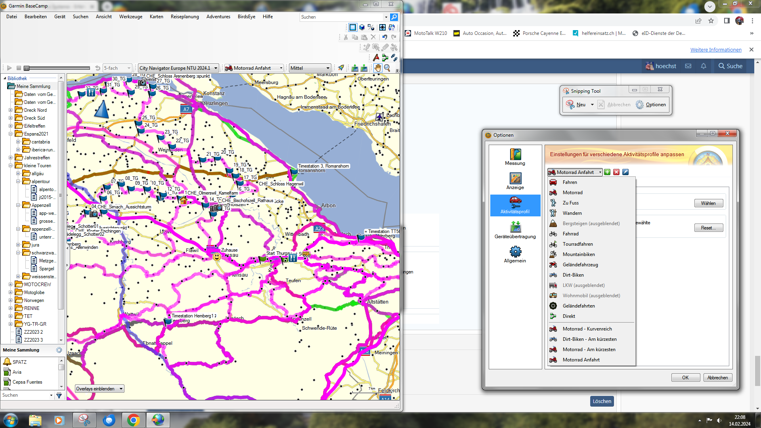Click red X to delete activity profile
Screen dimensions: 761x428
tap(616, 172)
